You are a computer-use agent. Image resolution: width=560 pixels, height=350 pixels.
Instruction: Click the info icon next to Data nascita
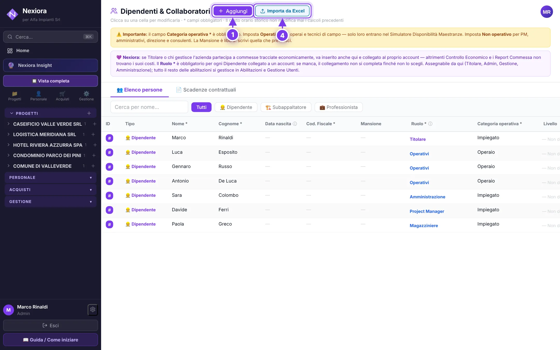(295, 124)
